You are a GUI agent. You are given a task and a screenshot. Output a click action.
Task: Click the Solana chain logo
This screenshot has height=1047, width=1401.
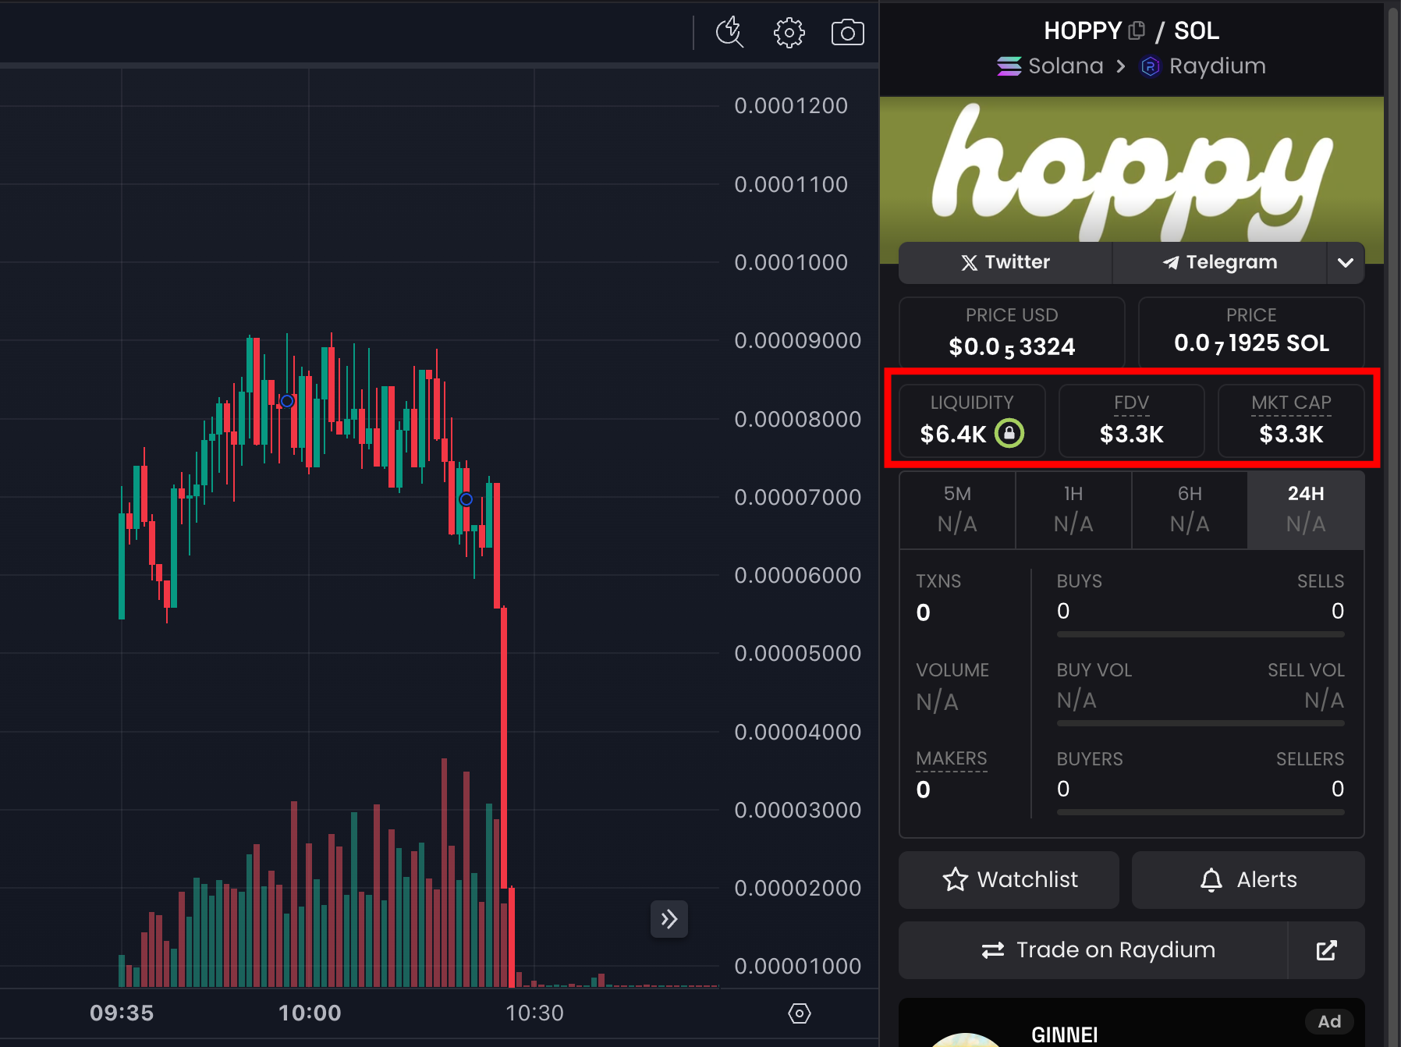(x=1009, y=66)
